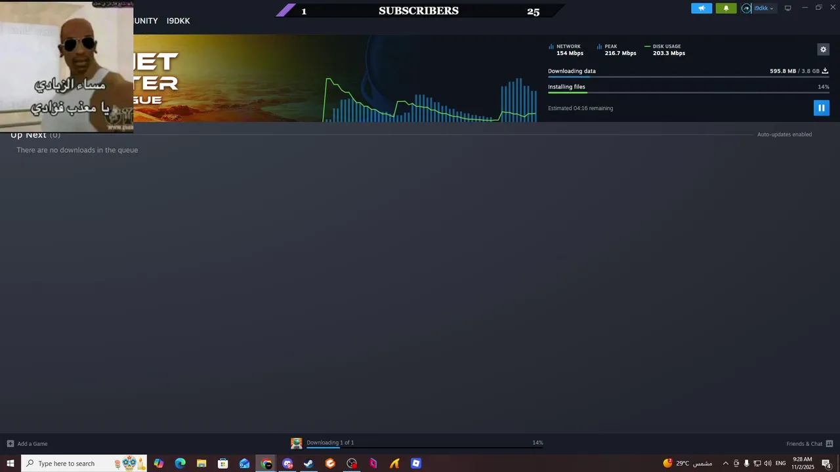The image size is (840, 472).
Task: Open Steam notifications bell button
Action: pyautogui.click(x=726, y=9)
